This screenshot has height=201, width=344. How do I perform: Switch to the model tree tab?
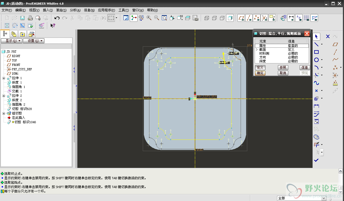(5, 34)
